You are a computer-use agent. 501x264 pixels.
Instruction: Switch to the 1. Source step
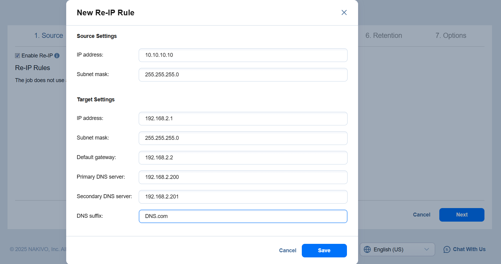tap(48, 35)
